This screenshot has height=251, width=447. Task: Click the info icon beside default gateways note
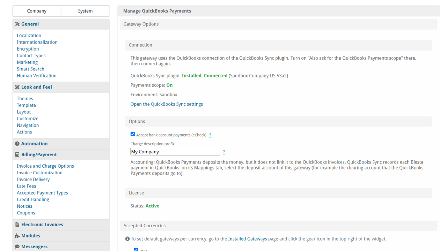click(127, 239)
